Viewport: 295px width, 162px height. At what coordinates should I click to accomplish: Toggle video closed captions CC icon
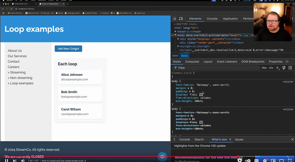[x=256, y=160]
